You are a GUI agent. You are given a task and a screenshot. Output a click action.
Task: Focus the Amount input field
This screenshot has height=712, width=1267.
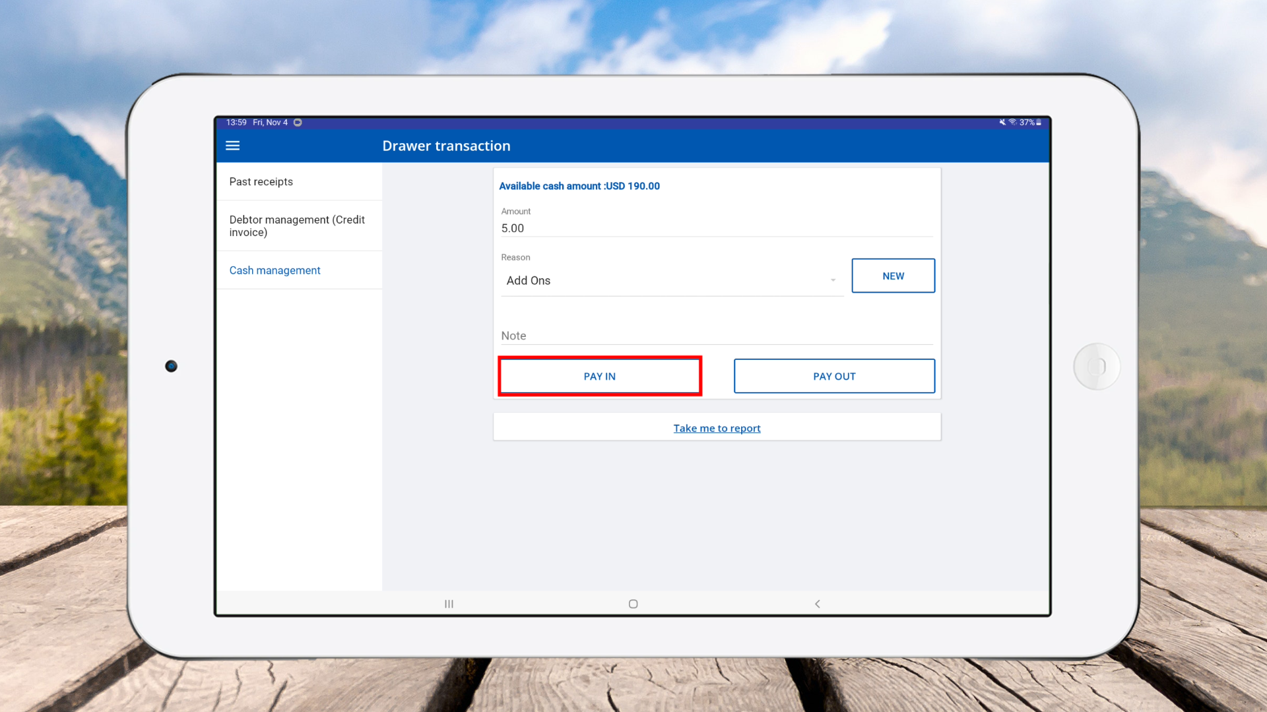(x=716, y=228)
